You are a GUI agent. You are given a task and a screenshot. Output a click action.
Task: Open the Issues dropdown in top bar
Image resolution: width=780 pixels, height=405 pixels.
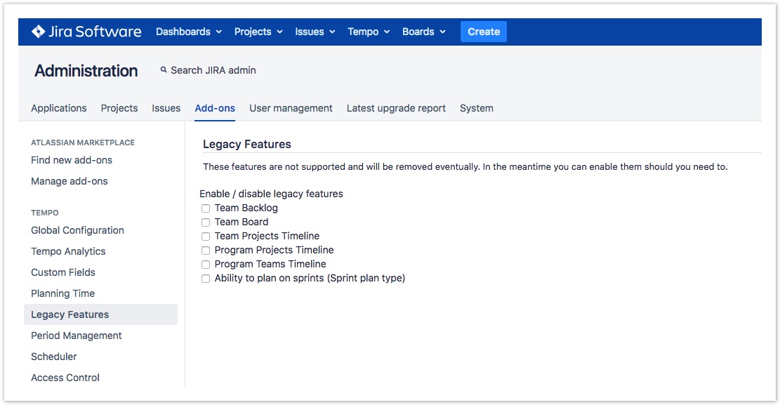tap(315, 32)
